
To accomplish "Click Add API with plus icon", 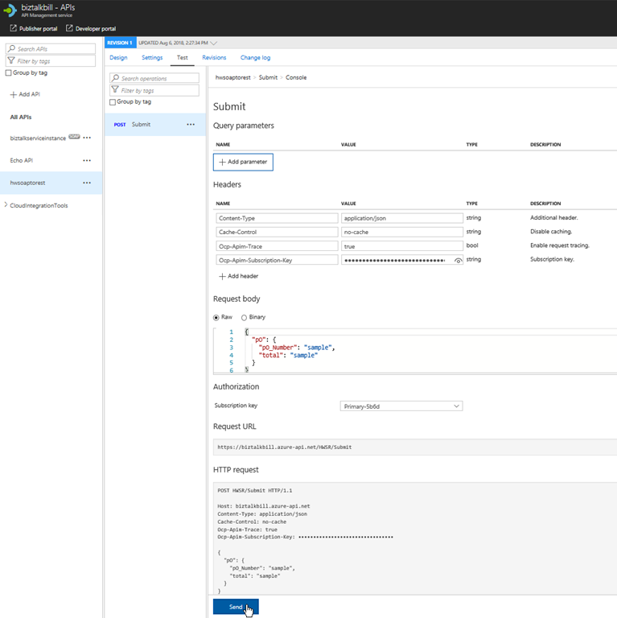I will coord(25,95).
